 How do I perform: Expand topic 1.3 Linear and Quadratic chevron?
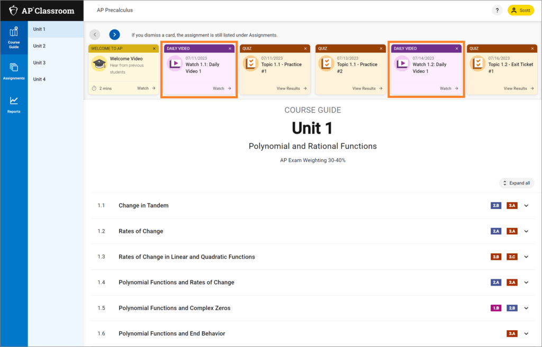click(x=526, y=257)
